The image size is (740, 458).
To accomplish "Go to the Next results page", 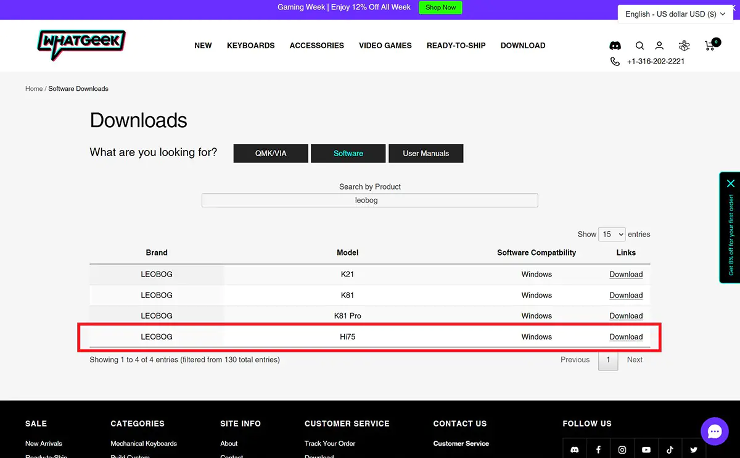I will tap(635, 360).
